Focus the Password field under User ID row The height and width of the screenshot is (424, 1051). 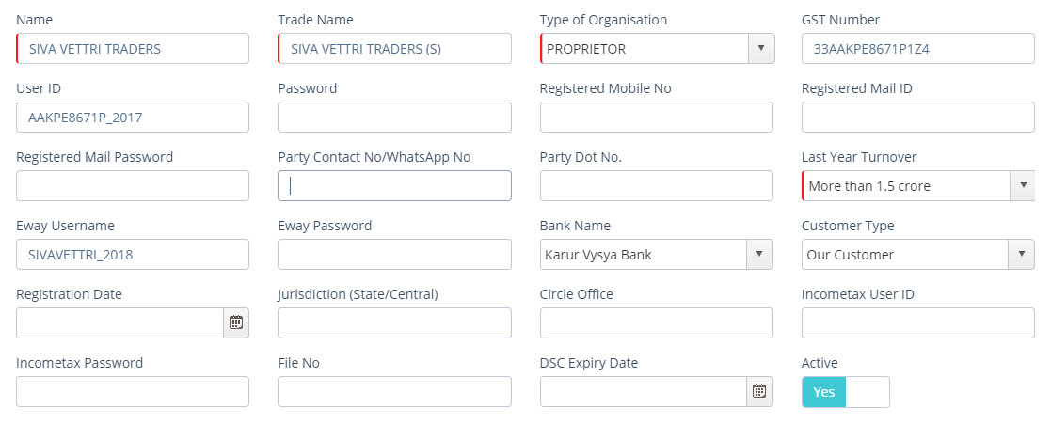click(395, 118)
